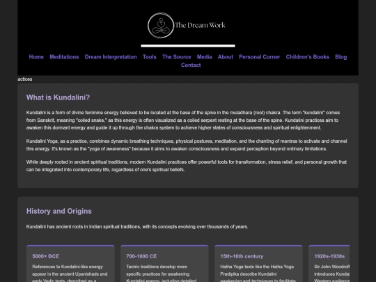
Task: Select the 15th-16th century timeline card
Action: tap(258, 263)
